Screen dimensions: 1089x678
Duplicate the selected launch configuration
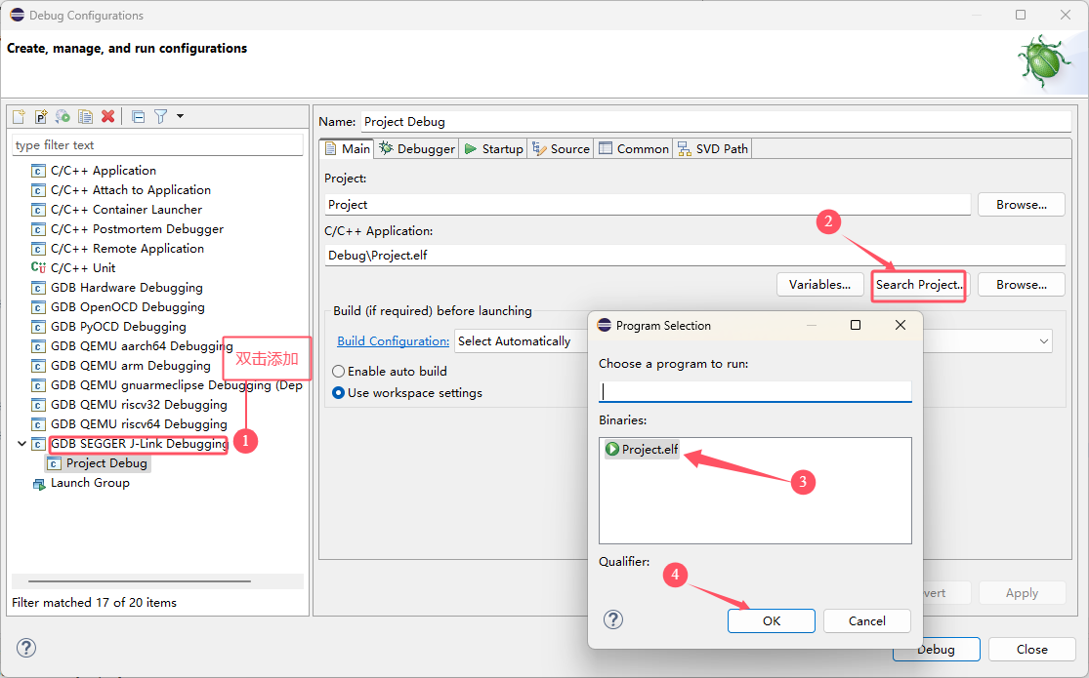coord(85,117)
